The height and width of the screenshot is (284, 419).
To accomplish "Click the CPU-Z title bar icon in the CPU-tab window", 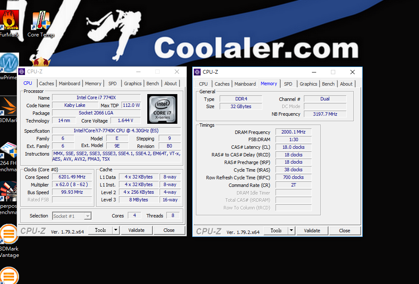I will point(22,72).
